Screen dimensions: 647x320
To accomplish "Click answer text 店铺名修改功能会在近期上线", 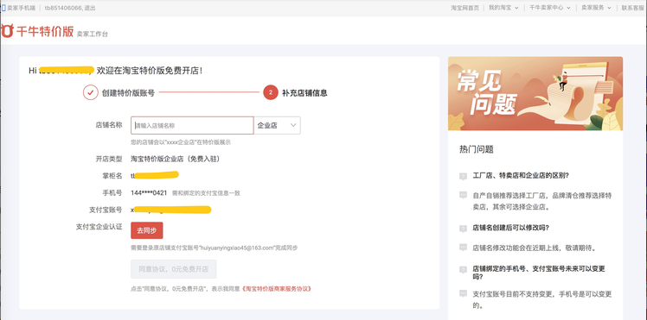I will pos(535,248).
